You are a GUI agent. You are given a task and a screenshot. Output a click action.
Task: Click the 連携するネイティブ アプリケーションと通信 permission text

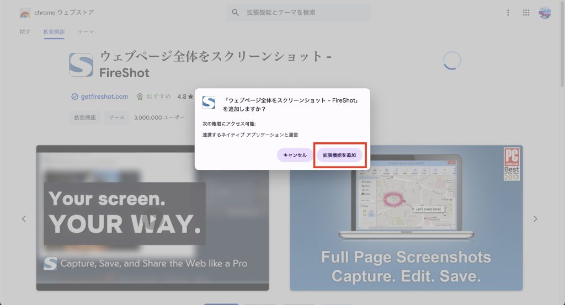coord(250,135)
